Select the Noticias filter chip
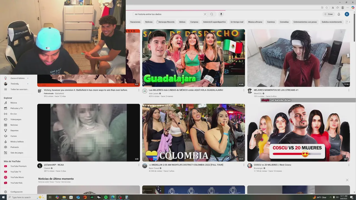 (x=149, y=22)
